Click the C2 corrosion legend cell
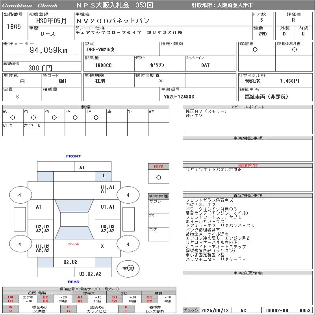 point(149,301)
